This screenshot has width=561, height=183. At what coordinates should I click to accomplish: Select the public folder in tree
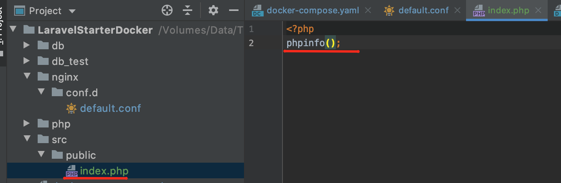pos(81,155)
